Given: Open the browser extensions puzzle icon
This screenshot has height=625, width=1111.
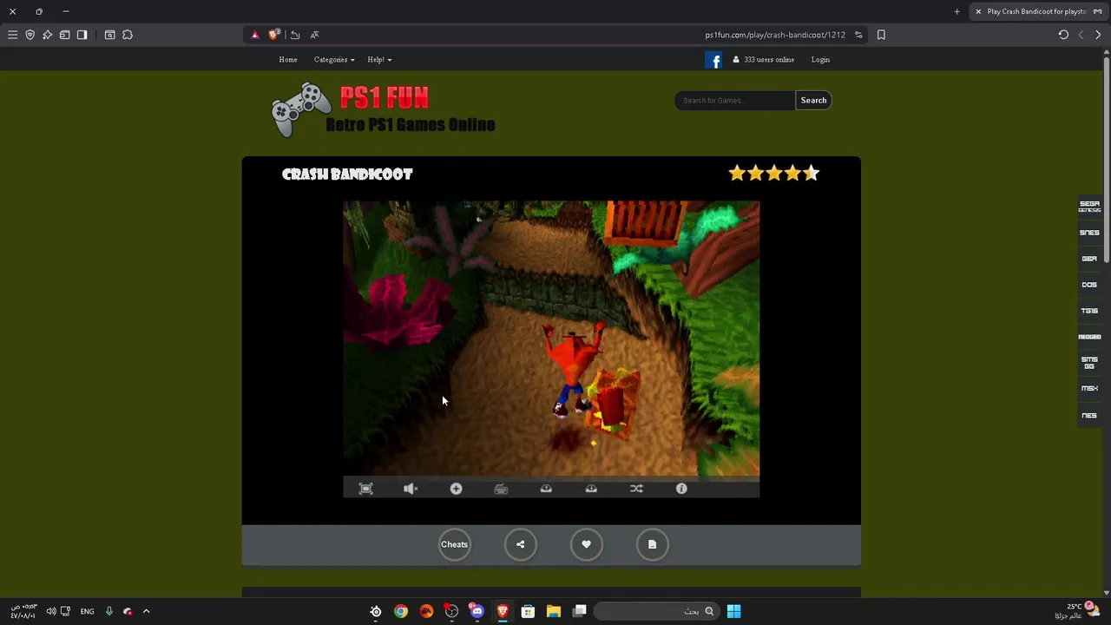Looking at the screenshot, I should [x=128, y=35].
